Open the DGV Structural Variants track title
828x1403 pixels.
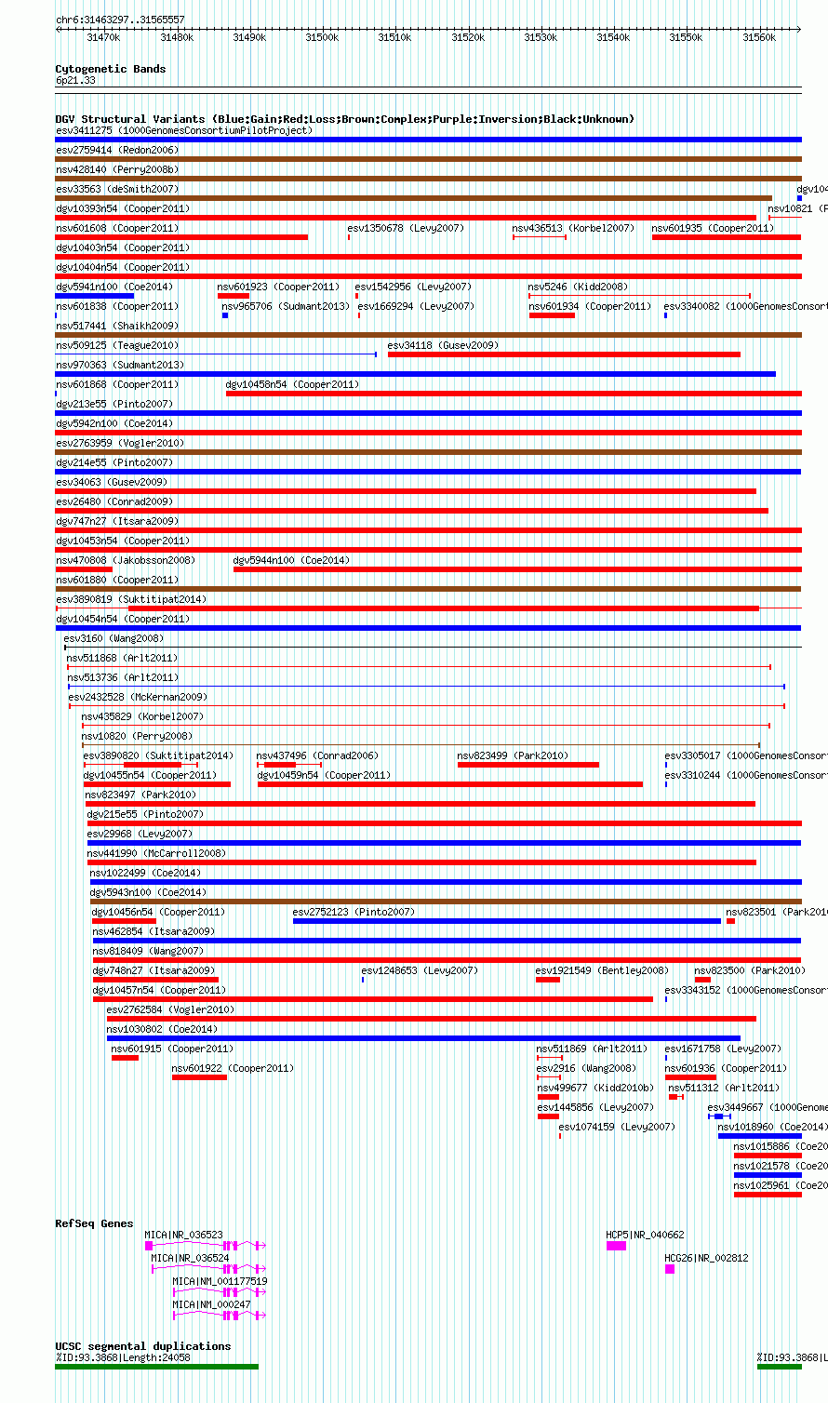pos(345,119)
